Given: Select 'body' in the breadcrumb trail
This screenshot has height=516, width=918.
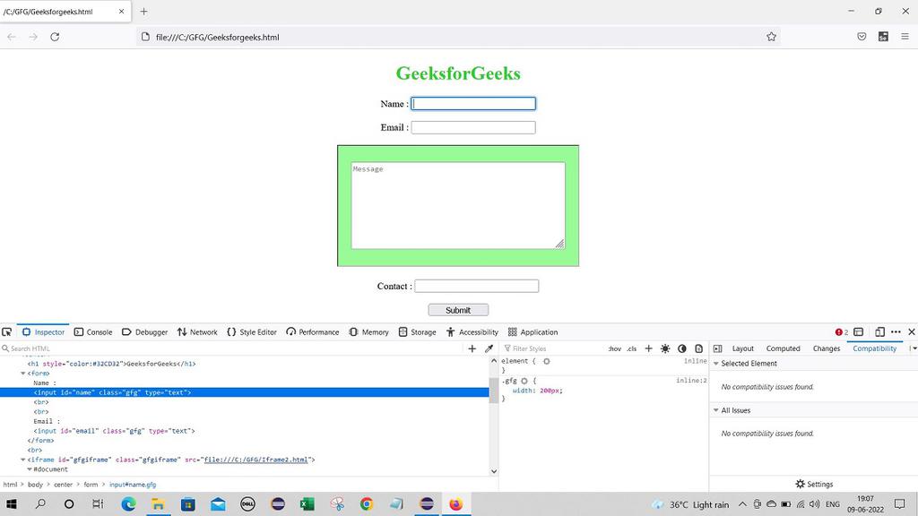Looking at the screenshot, I should pos(35,485).
